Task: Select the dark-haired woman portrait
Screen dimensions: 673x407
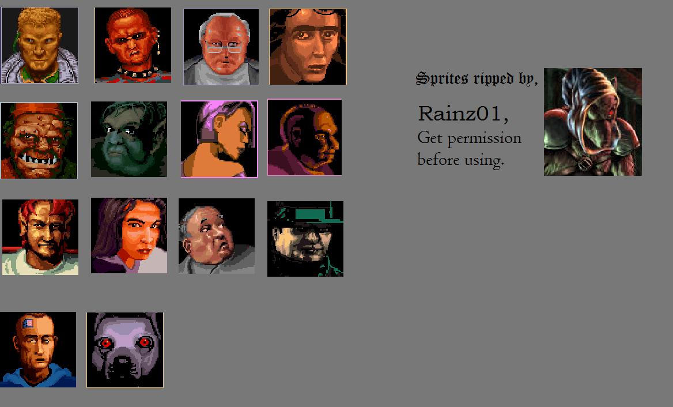Action: pos(128,235)
